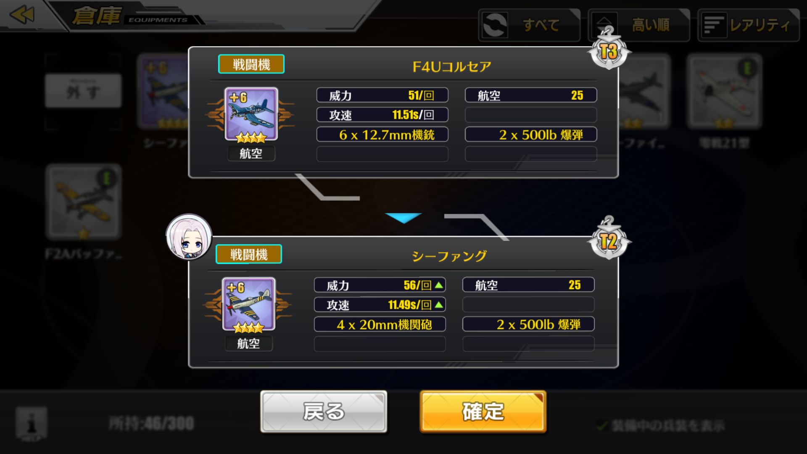Toggle 装備中の兵装を表示 checkbox
The image size is (807, 454).
(602, 425)
